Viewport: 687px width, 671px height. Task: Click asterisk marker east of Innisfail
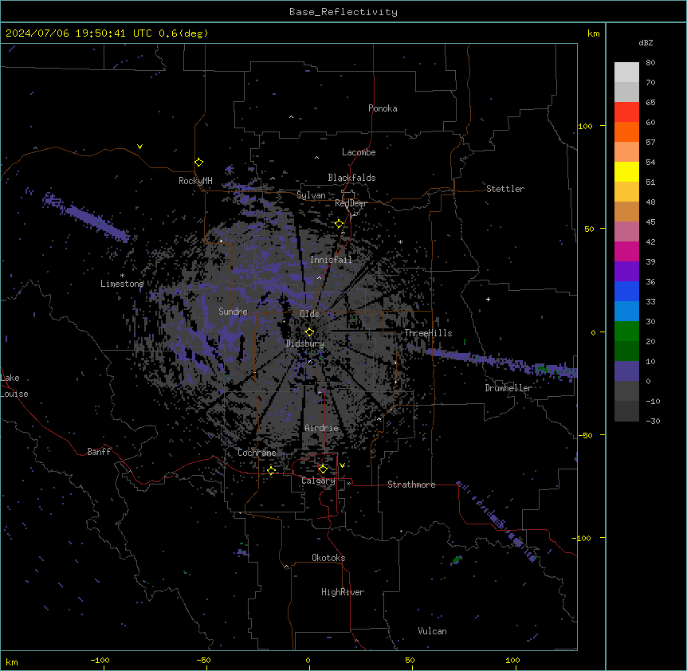click(x=400, y=241)
